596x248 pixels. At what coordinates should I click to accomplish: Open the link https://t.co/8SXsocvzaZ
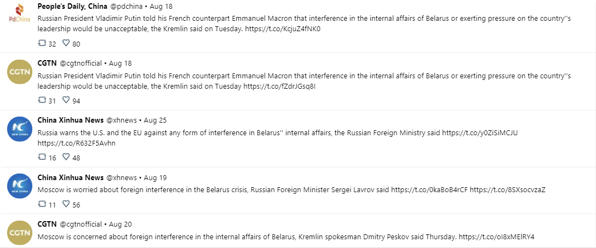[x=507, y=190]
